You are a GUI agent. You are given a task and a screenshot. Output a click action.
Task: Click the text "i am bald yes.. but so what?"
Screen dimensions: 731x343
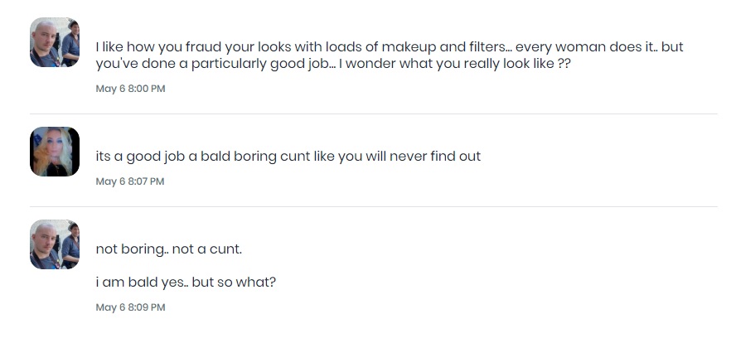186,283
